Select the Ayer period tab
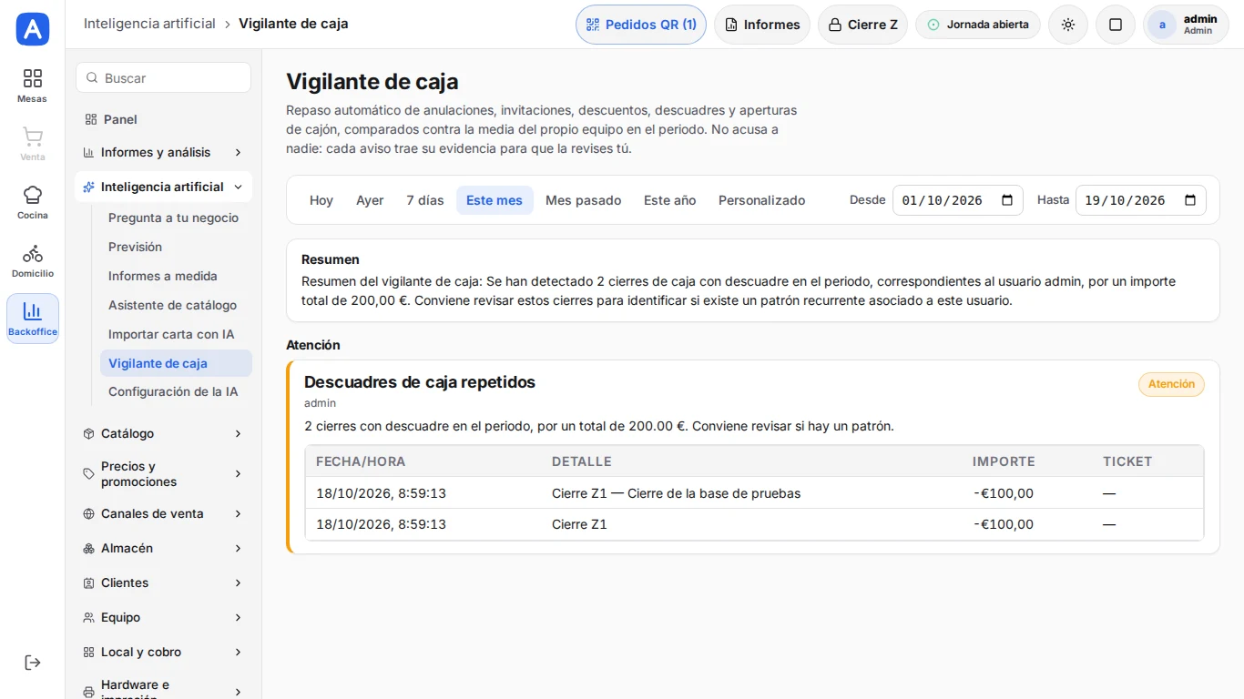This screenshot has width=1244, height=699. tap(370, 200)
